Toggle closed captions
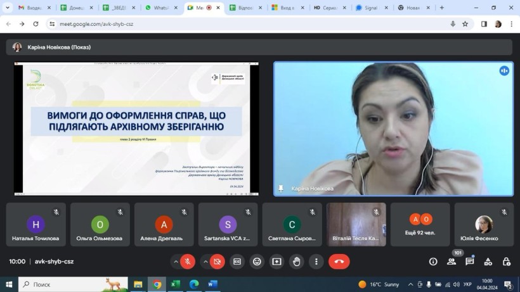The height and width of the screenshot is (292, 520). 237,261
